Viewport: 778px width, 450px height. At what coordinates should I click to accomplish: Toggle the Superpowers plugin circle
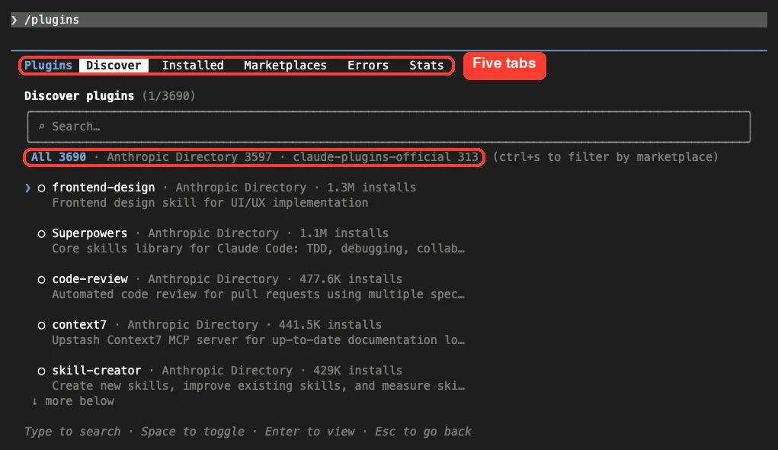(x=42, y=233)
